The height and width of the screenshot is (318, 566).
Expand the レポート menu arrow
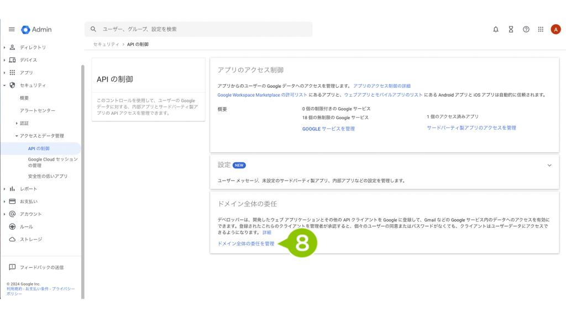(4, 189)
